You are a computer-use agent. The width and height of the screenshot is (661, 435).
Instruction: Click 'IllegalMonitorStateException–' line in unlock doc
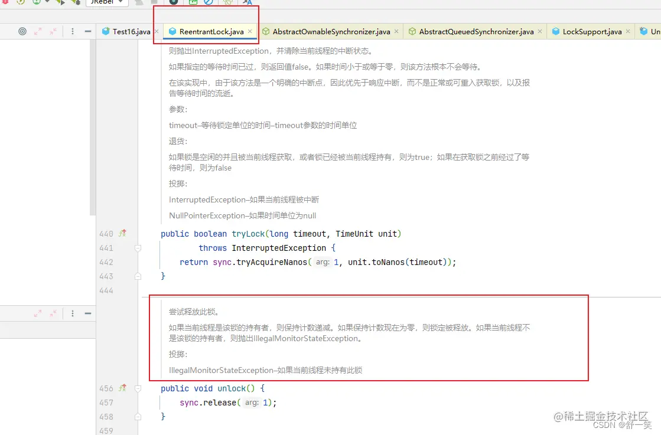click(x=266, y=370)
